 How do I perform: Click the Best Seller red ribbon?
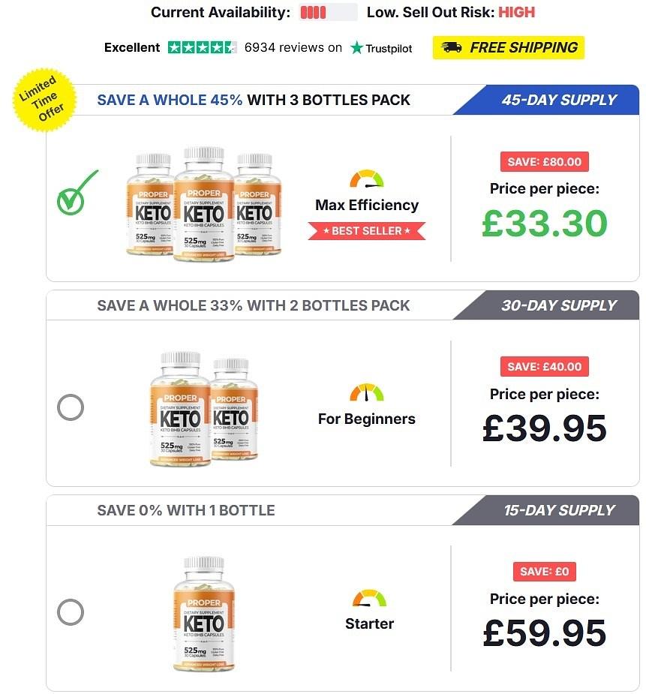tap(367, 231)
